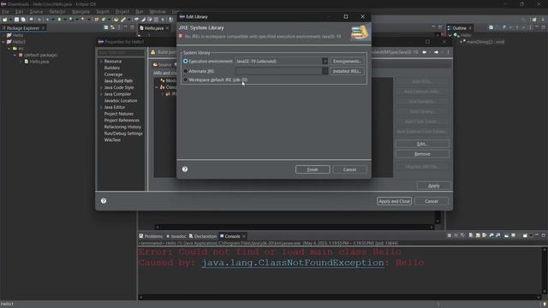The height and width of the screenshot is (308, 548).
Task: Open the Source menu
Action: point(36,11)
